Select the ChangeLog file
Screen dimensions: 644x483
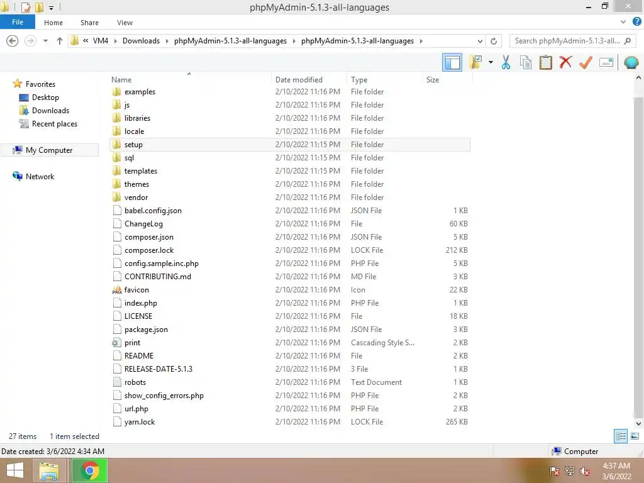point(143,223)
